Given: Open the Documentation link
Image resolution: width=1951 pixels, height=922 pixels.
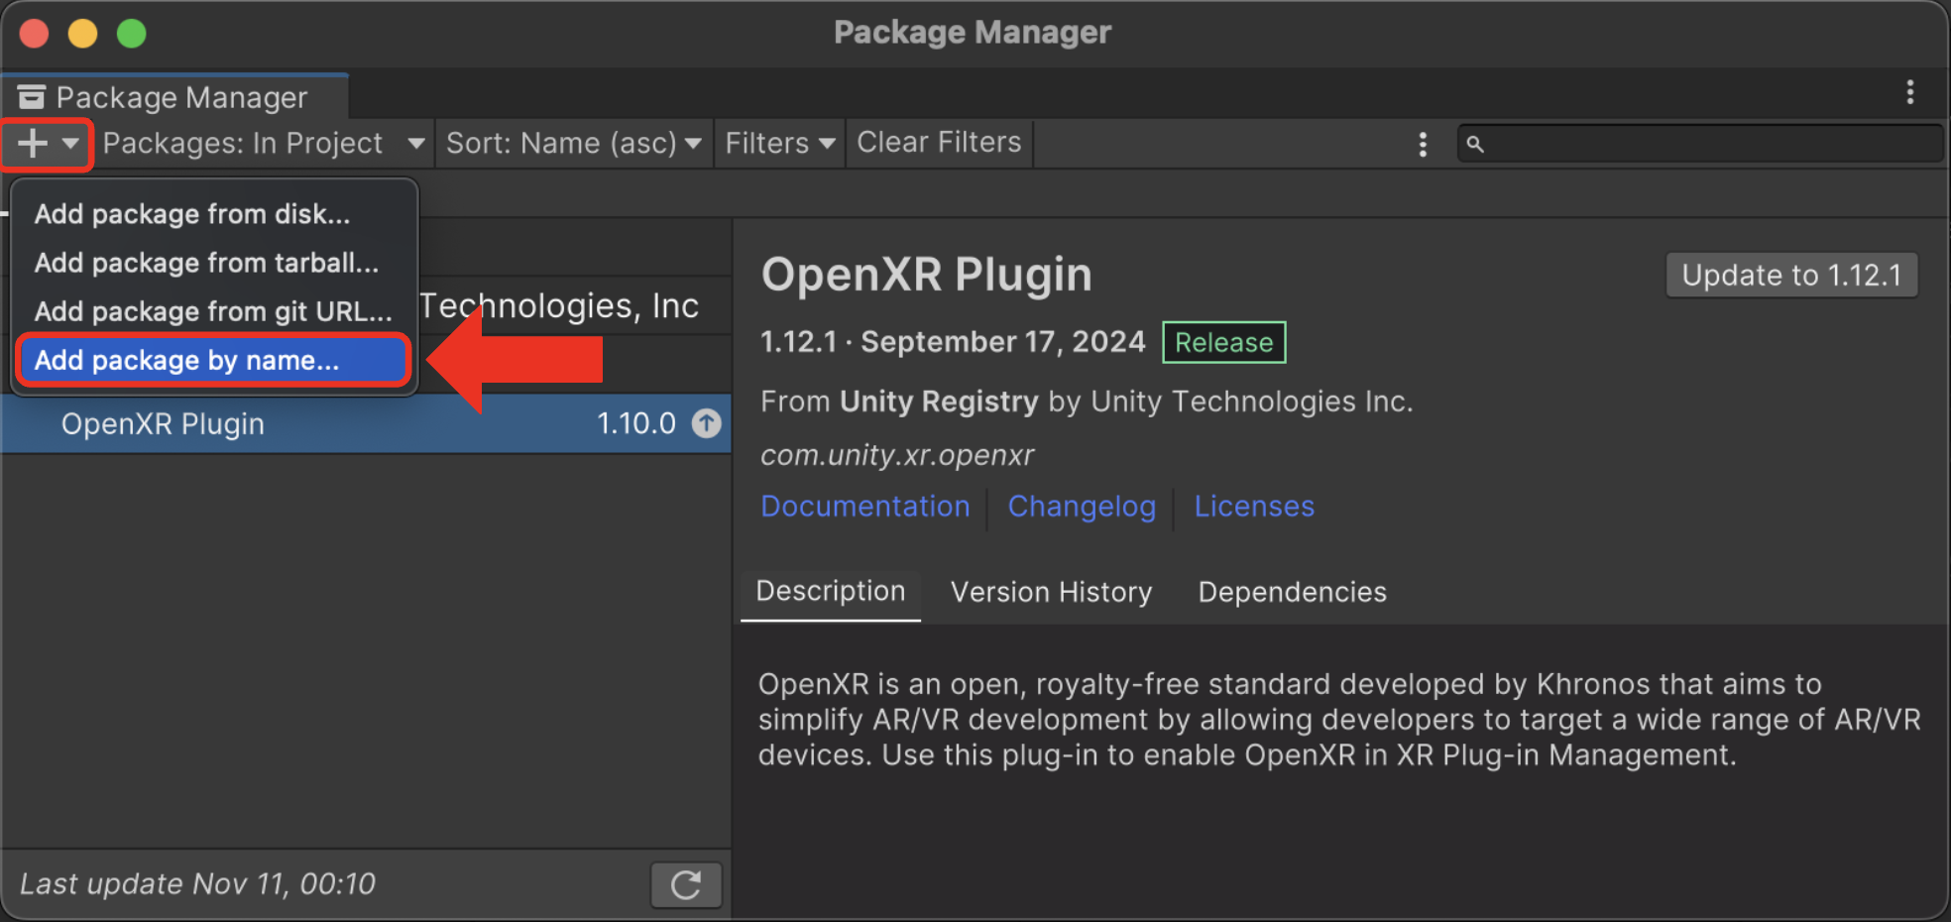Looking at the screenshot, I should coord(865,507).
